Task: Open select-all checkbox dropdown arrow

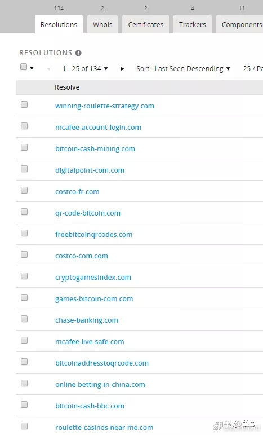Action: pos(32,68)
